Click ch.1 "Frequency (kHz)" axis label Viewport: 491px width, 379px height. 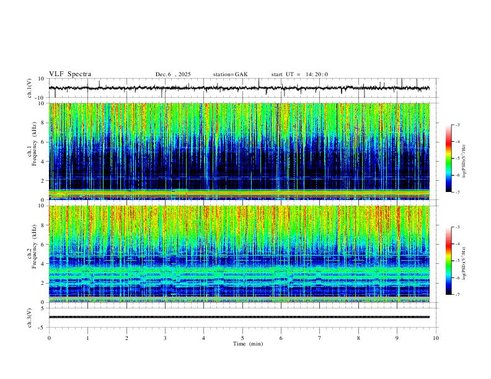pyautogui.click(x=33, y=144)
